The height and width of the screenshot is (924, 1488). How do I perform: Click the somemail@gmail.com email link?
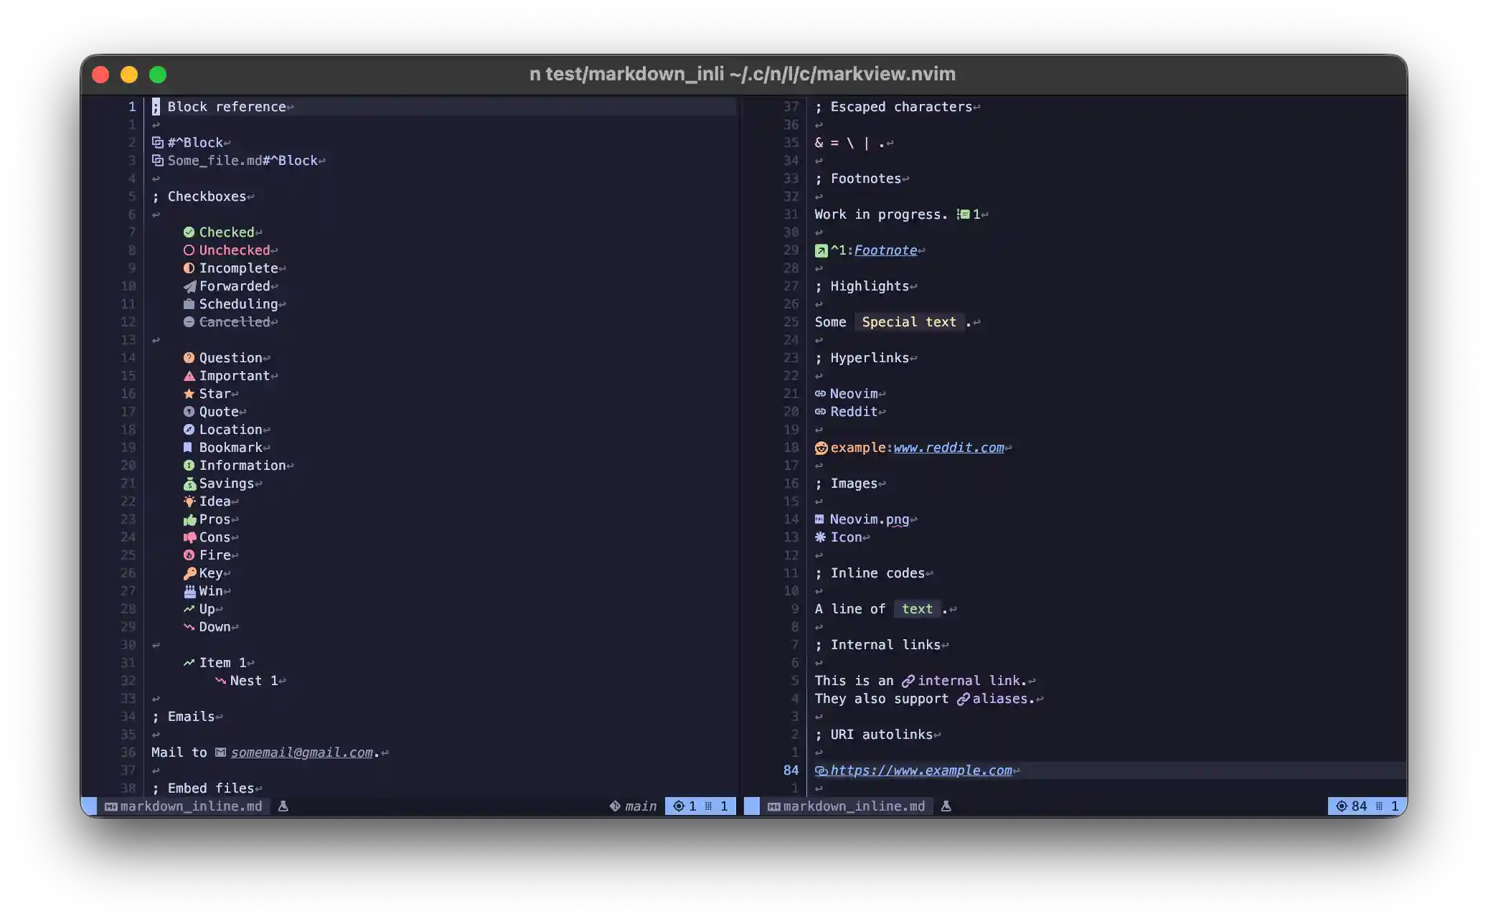[301, 753]
